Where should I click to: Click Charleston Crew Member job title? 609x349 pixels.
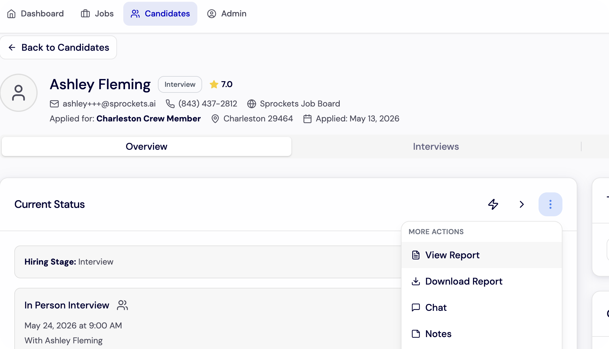[x=148, y=119]
